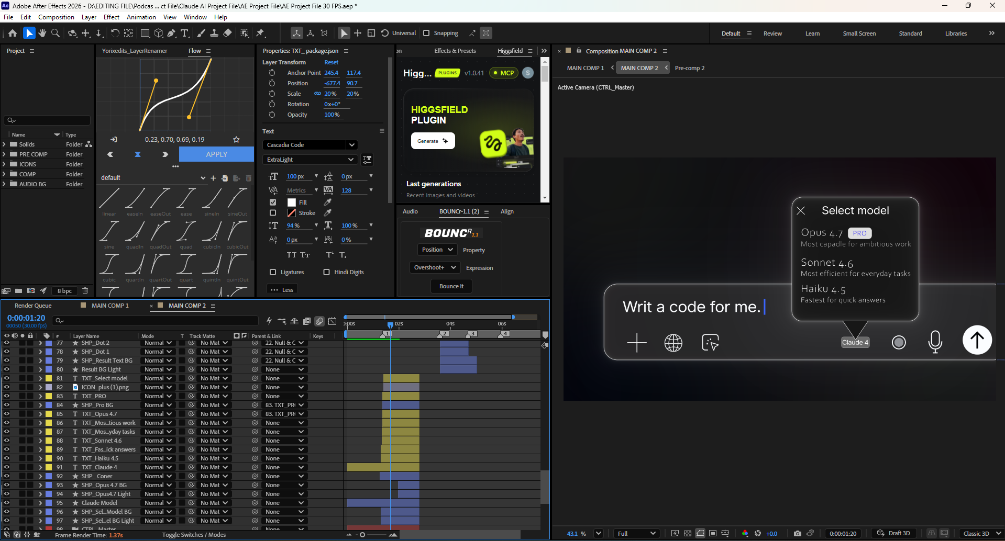Select the Eraser tool
The height and width of the screenshot is (541, 1005).
[x=227, y=33]
